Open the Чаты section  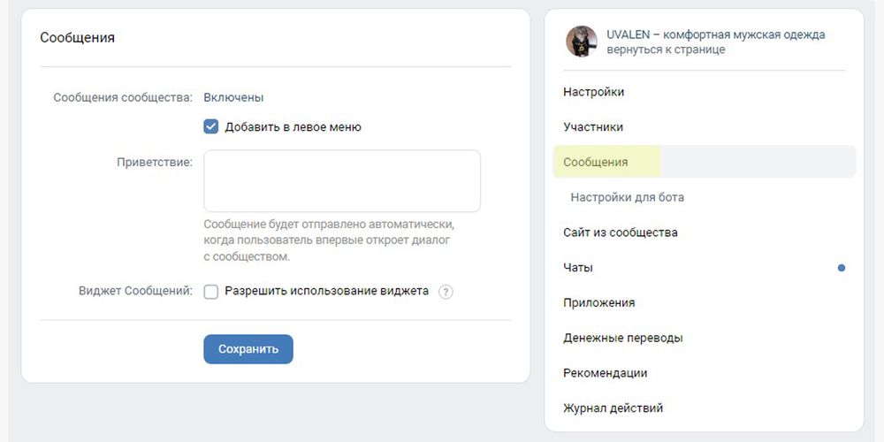tap(578, 267)
